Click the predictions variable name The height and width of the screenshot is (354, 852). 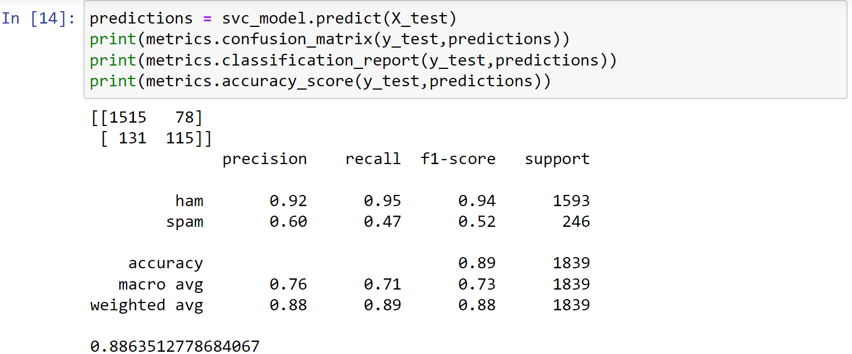click(x=141, y=18)
